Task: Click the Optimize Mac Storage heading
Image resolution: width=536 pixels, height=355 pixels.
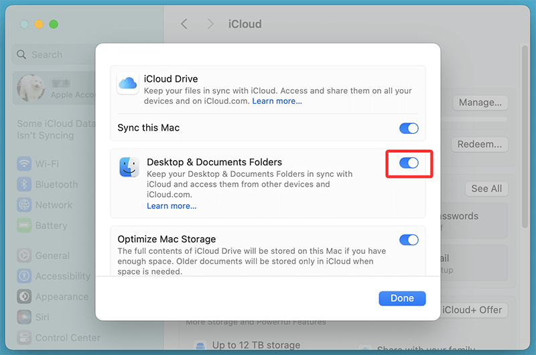Action: click(x=167, y=239)
